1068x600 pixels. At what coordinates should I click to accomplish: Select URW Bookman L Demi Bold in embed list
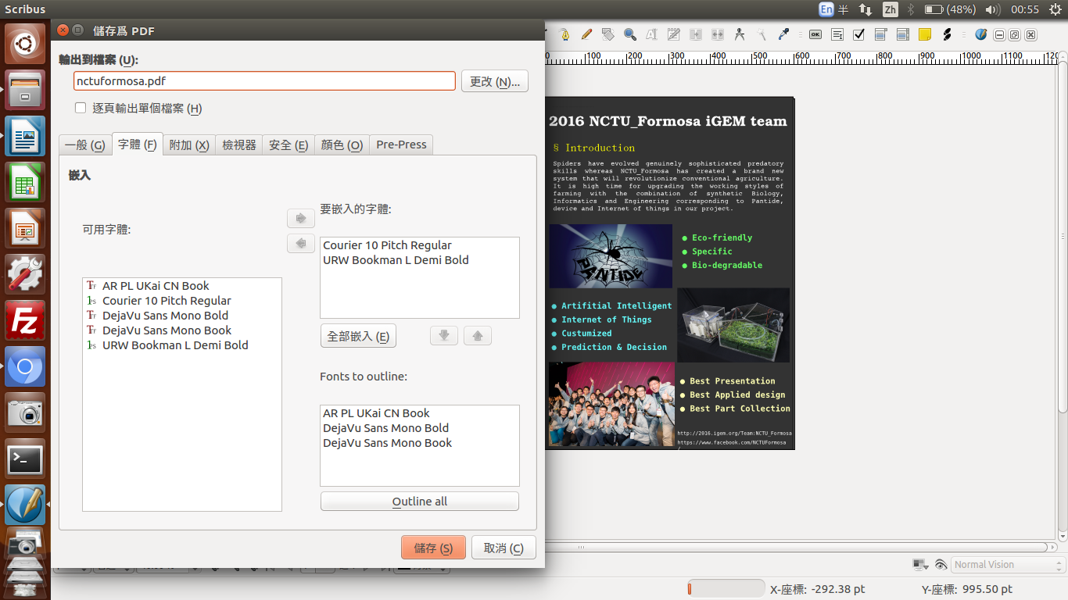click(396, 260)
